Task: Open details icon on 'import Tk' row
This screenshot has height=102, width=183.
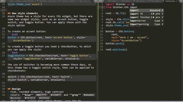Action: click(162, 14)
